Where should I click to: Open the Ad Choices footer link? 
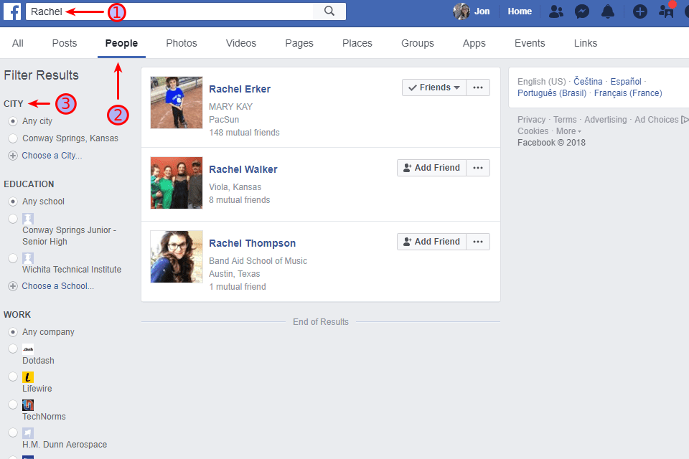coord(661,120)
